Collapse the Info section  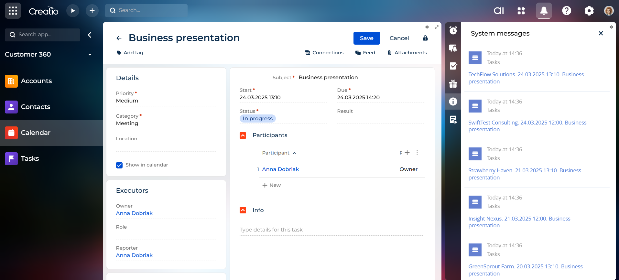(243, 210)
